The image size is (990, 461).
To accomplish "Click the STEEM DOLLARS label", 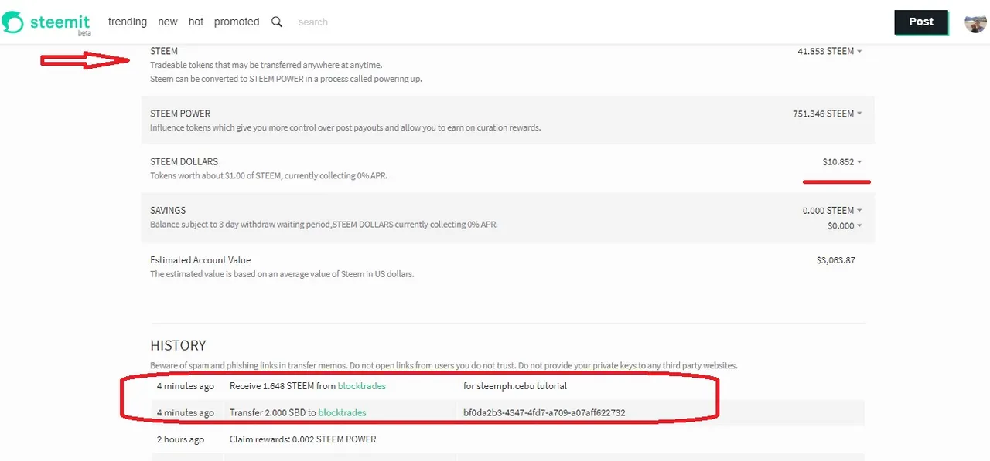I will point(184,162).
